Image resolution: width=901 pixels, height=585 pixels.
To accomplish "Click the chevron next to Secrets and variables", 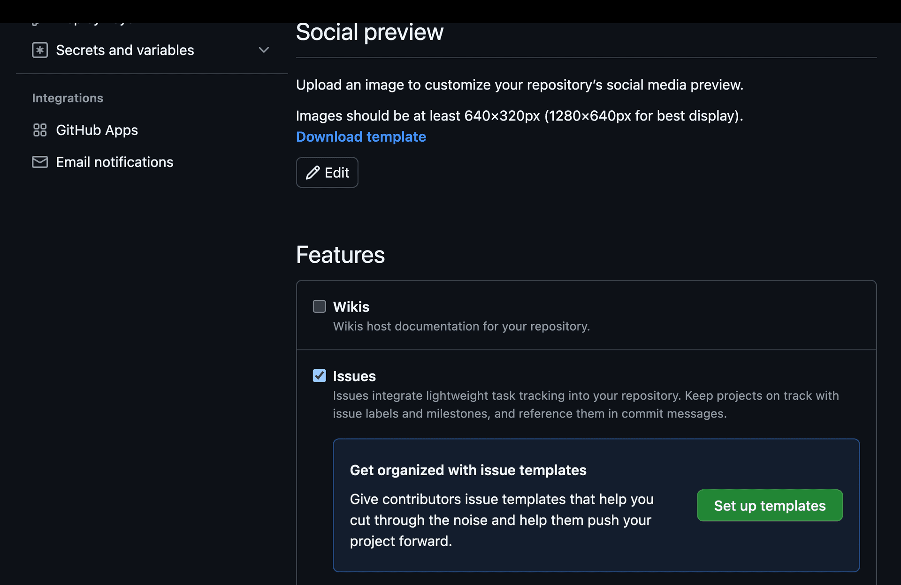I will pos(264,50).
